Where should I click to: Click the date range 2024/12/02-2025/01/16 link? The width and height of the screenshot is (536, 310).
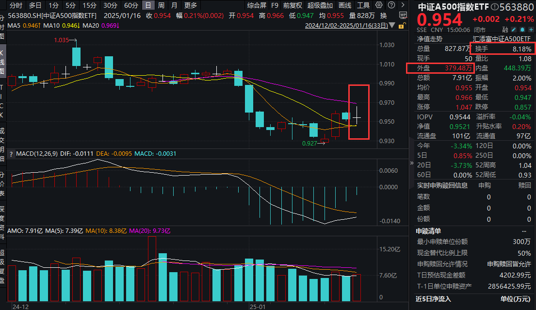(x=346, y=25)
